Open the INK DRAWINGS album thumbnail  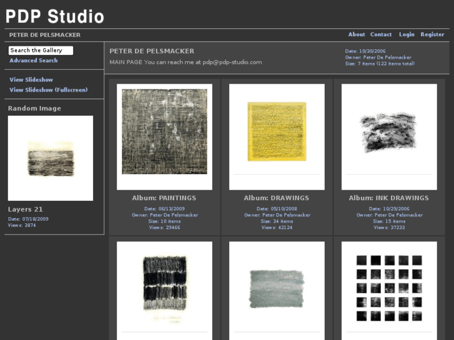(389, 137)
